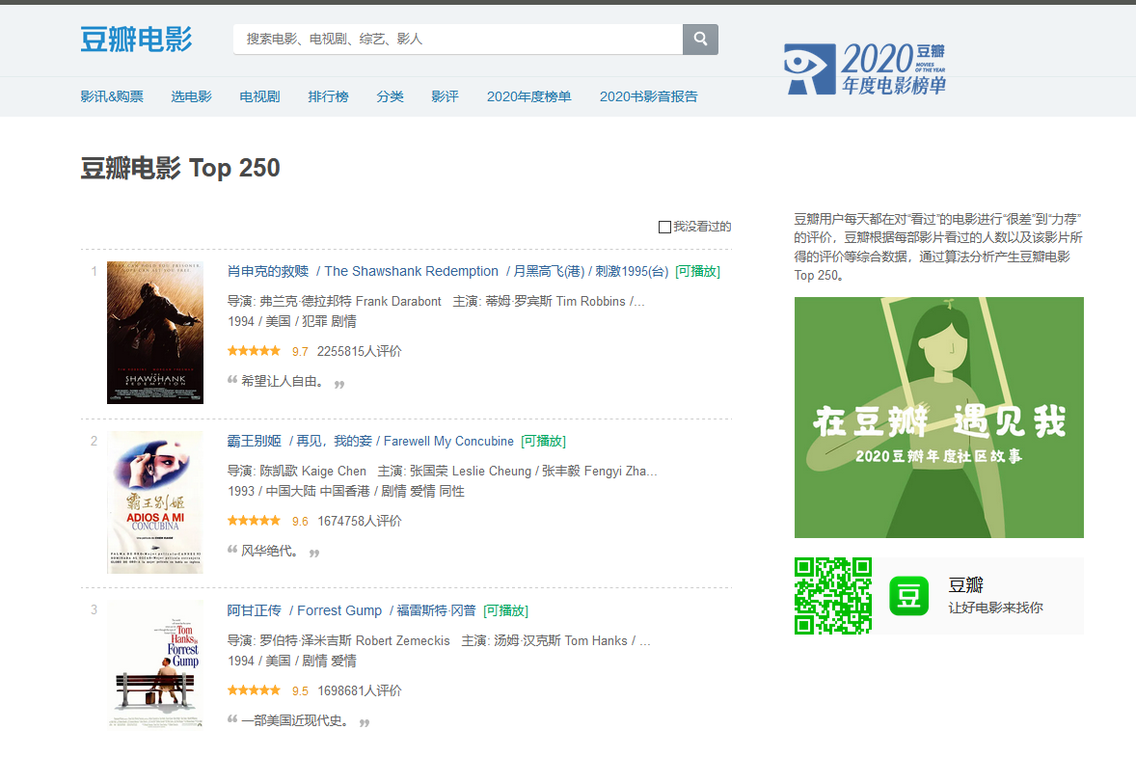This screenshot has width=1136, height=757.
Task: Click the 豆瓣电影 Top 250 page heading
Action: pyautogui.click(x=179, y=168)
